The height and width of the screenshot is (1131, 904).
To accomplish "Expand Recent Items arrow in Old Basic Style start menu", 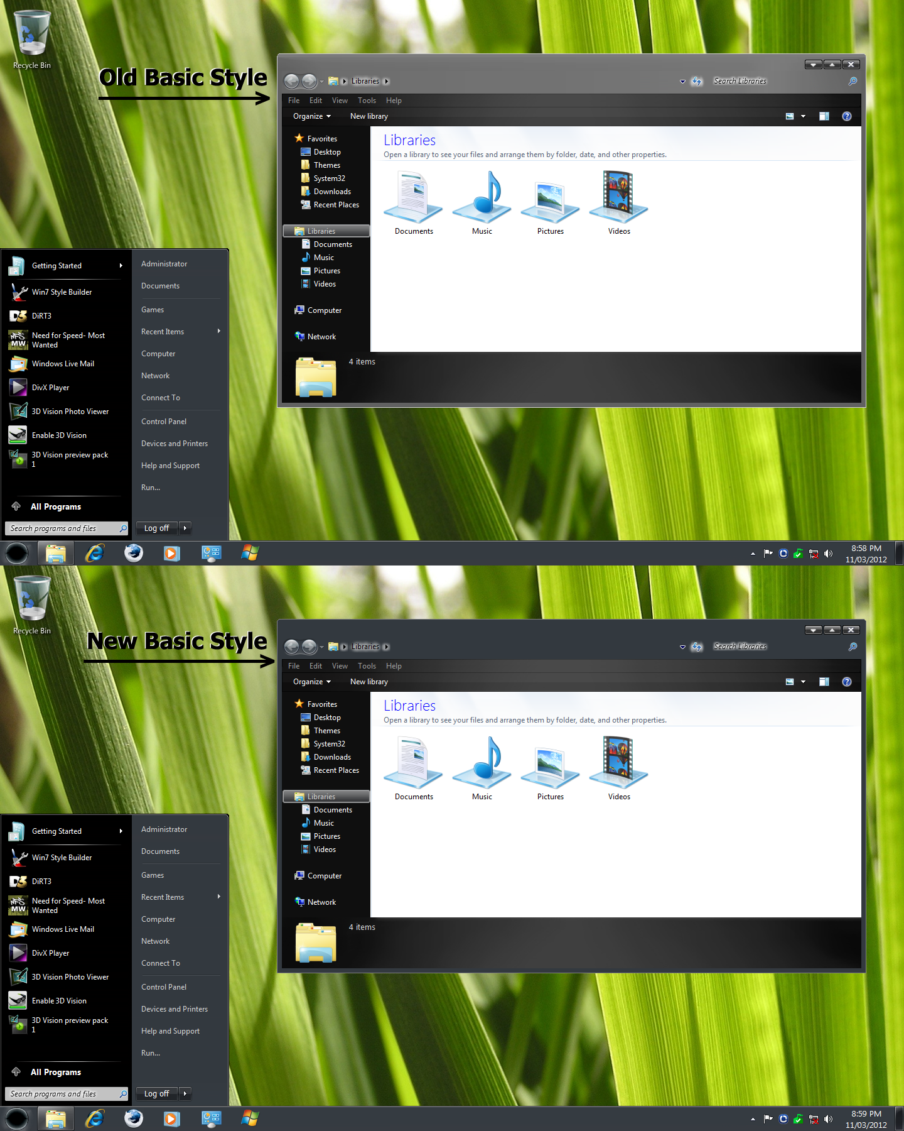I will (x=218, y=331).
